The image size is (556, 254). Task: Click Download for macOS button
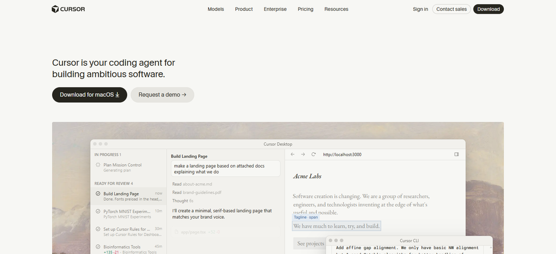click(90, 95)
